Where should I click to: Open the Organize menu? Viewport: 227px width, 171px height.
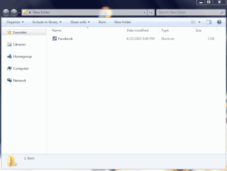coord(15,22)
